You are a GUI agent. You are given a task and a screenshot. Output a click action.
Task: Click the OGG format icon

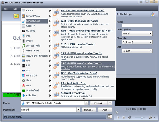56,75
